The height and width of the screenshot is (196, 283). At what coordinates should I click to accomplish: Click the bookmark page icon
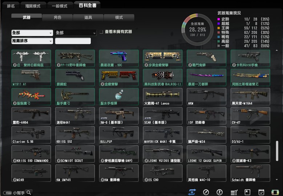tap(247, 192)
